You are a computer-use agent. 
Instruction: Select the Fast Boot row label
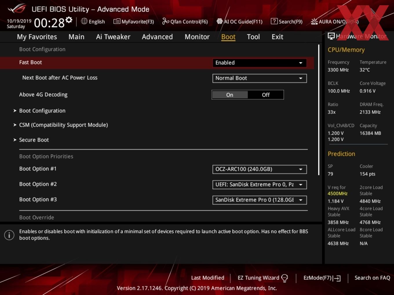[30, 62]
